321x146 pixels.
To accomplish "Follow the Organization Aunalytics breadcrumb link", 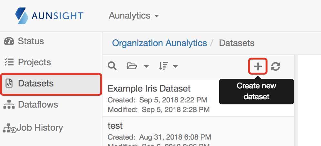I will click(x=160, y=43).
